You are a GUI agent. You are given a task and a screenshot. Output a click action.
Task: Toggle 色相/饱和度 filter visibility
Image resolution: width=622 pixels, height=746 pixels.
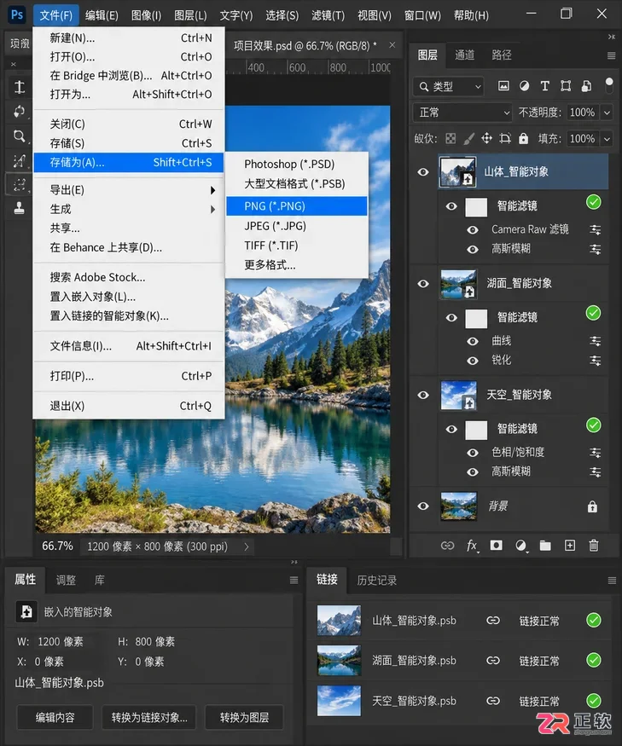coord(473,453)
